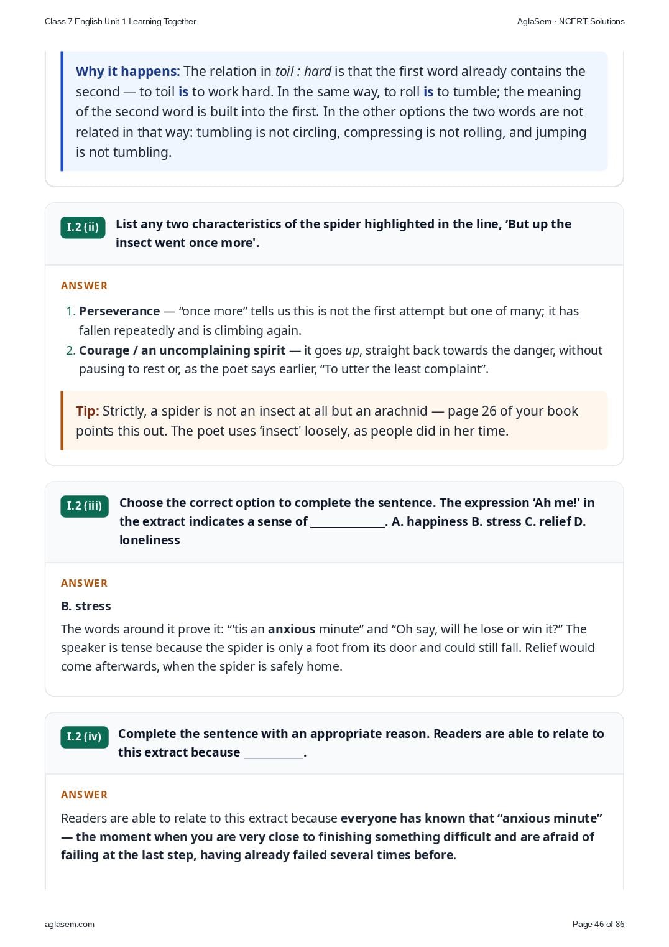Click the question 'List any two characteristics'
Viewport: 669px width, 947px height.
(344, 233)
